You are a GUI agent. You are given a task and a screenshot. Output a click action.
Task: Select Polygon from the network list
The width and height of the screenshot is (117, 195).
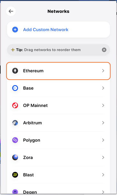coord(59,140)
